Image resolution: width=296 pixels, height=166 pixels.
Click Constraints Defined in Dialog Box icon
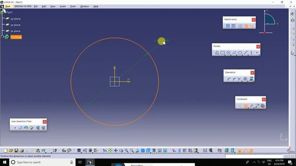click(240, 106)
